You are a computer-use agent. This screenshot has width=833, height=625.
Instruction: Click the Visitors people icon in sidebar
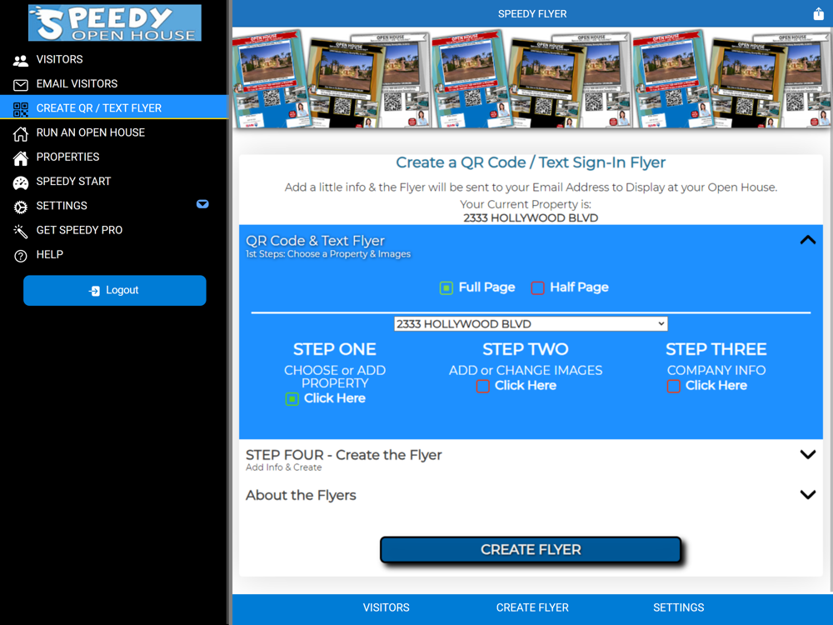[21, 61]
